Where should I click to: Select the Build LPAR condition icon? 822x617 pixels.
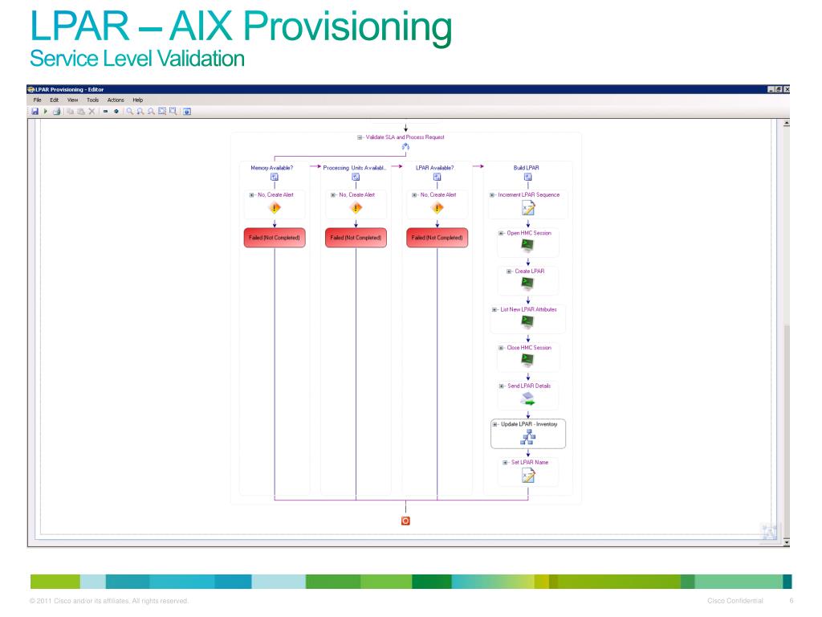(528, 178)
